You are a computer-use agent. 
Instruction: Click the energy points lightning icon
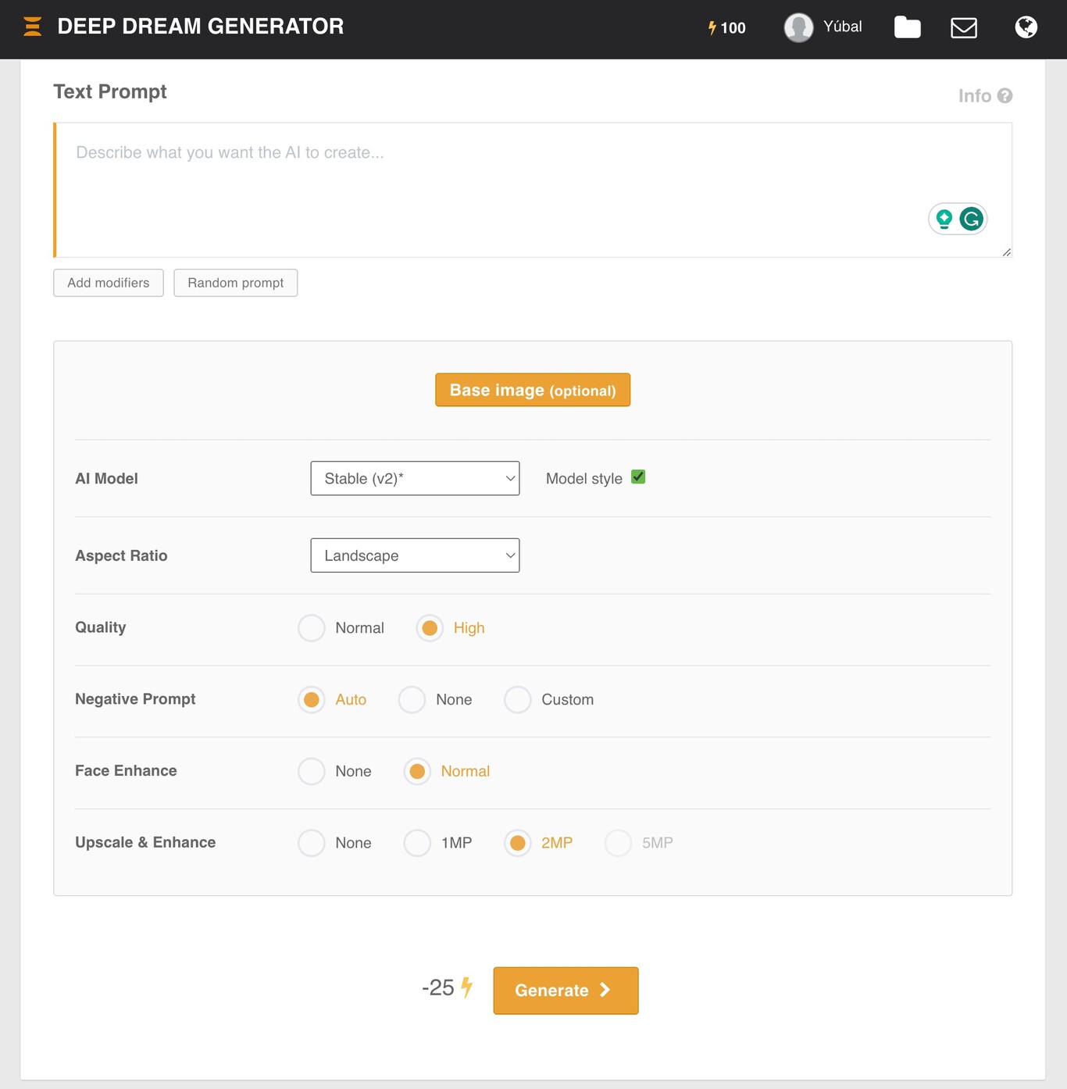point(712,28)
